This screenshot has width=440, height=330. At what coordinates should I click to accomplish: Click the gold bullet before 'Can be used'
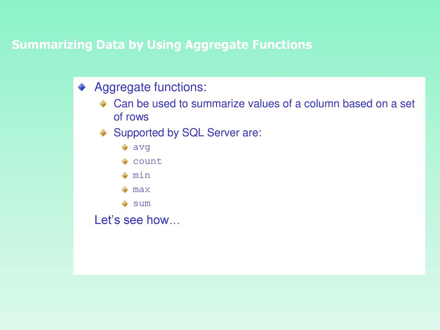(x=103, y=104)
